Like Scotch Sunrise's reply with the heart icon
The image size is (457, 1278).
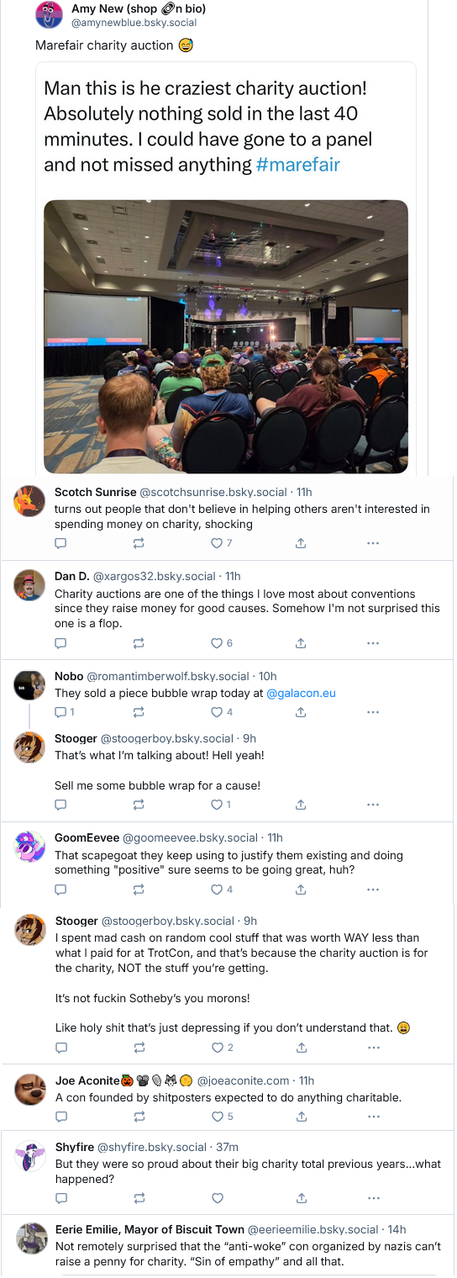tap(217, 543)
